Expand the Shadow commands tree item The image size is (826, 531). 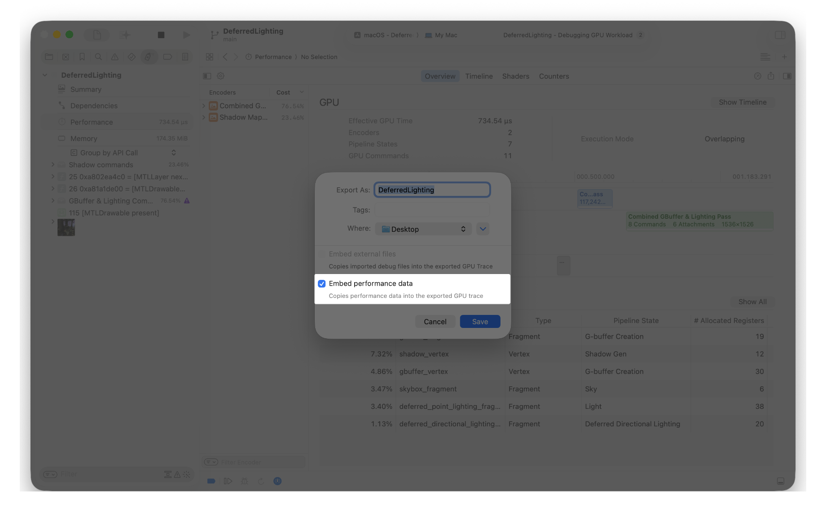pyautogui.click(x=53, y=164)
